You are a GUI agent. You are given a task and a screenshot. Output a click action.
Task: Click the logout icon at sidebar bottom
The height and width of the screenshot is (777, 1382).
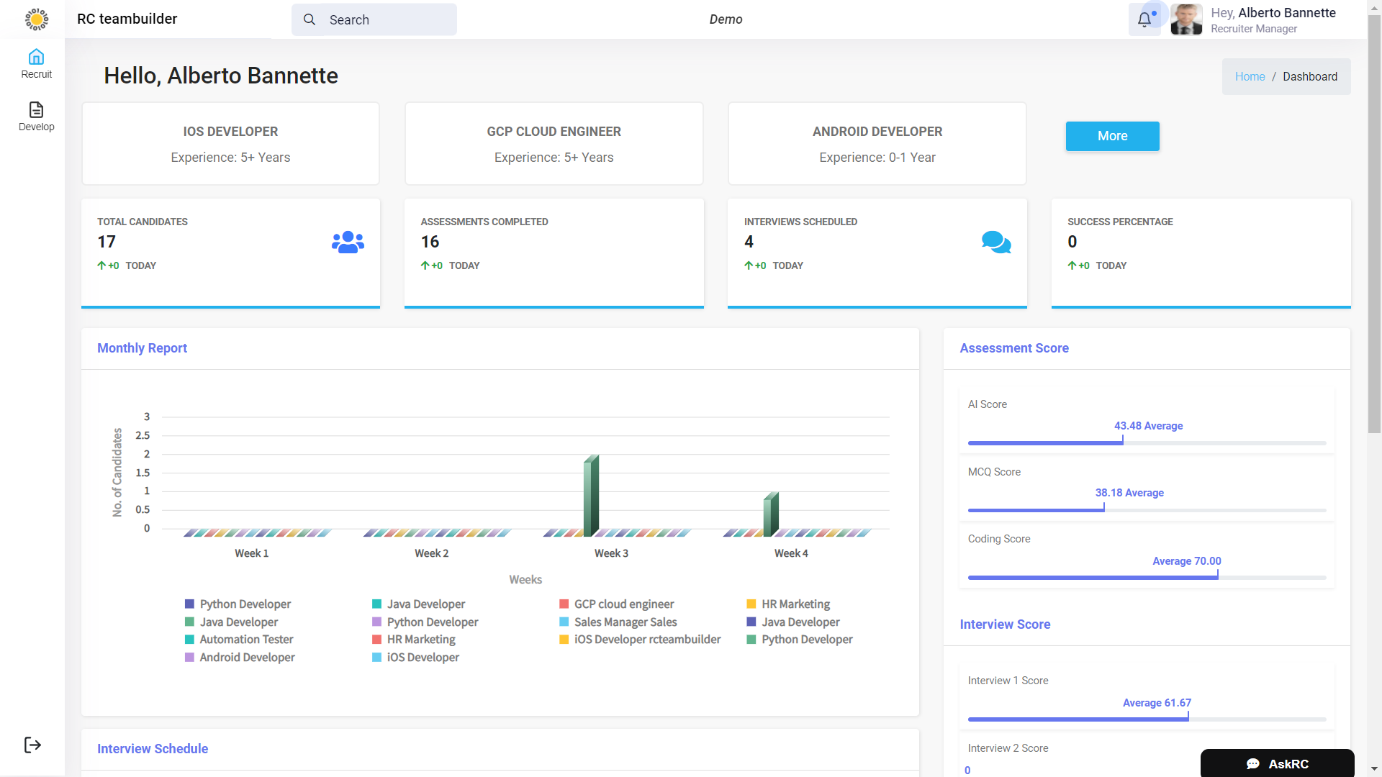click(32, 745)
